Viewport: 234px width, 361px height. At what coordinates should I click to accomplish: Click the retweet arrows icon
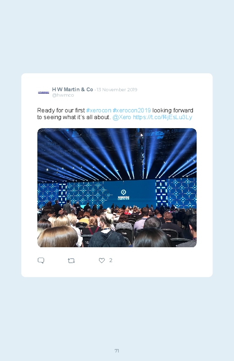[x=71, y=261]
